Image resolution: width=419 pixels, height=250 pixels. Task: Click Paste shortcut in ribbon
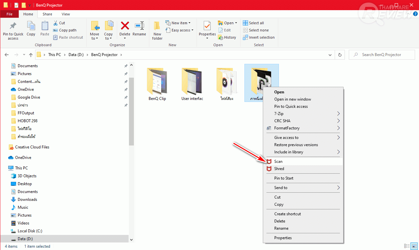pyautogui.click(x=68, y=37)
